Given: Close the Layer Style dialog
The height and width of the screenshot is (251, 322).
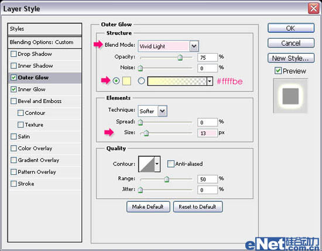Looking at the screenshot, I should pos(313,8).
